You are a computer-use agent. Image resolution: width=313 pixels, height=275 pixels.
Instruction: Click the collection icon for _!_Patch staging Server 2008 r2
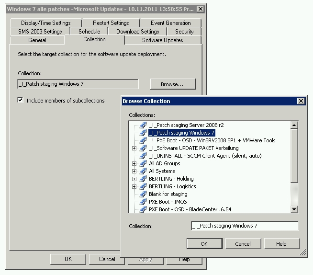143,125
